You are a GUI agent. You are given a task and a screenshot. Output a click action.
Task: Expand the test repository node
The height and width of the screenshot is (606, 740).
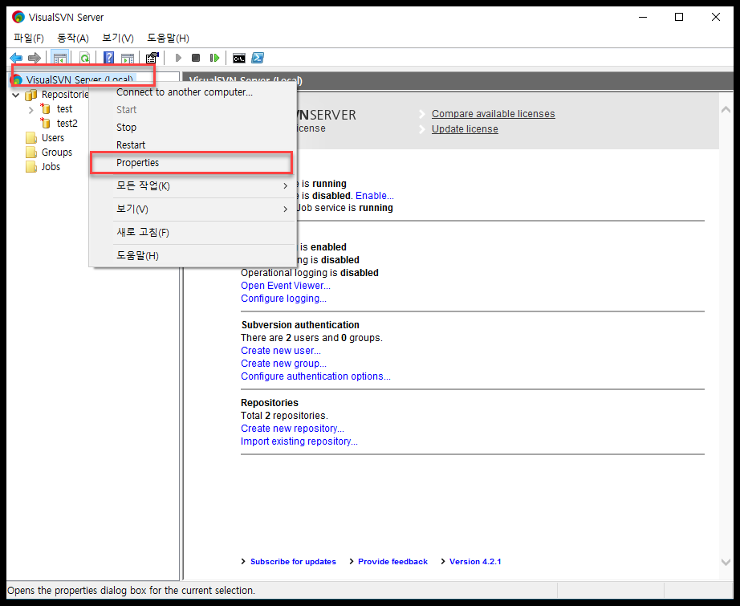pos(30,110)
